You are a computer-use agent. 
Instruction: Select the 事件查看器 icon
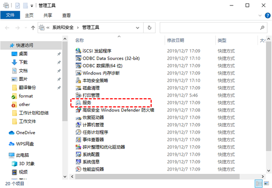(x=78, y=140)
